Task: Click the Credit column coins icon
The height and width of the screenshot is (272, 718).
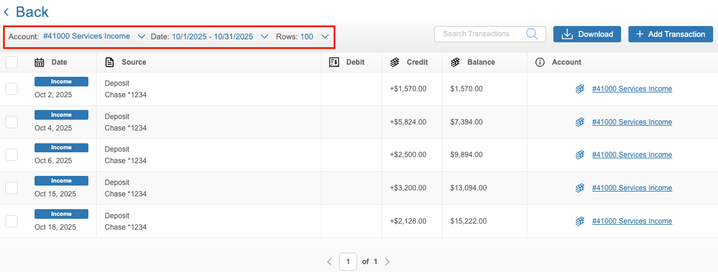Action: [395, 62]
